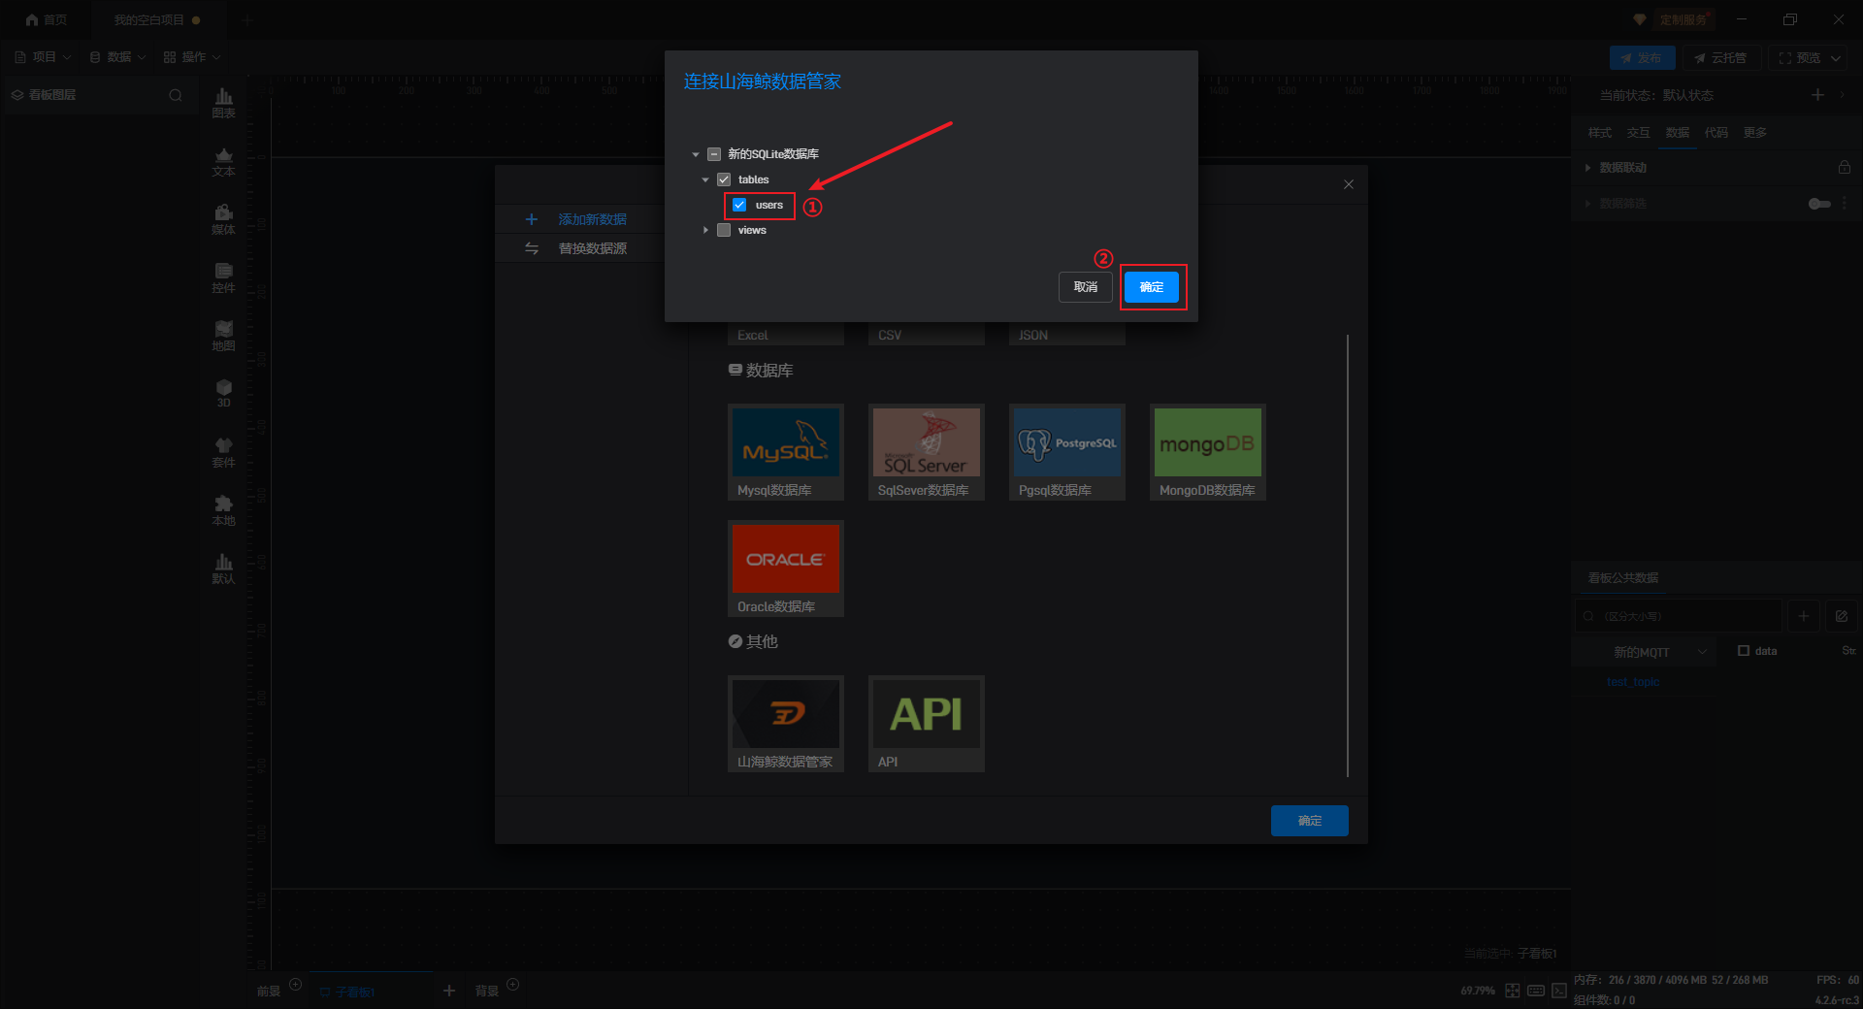Open the 套件 (kits) component category

tap(223, 452)
